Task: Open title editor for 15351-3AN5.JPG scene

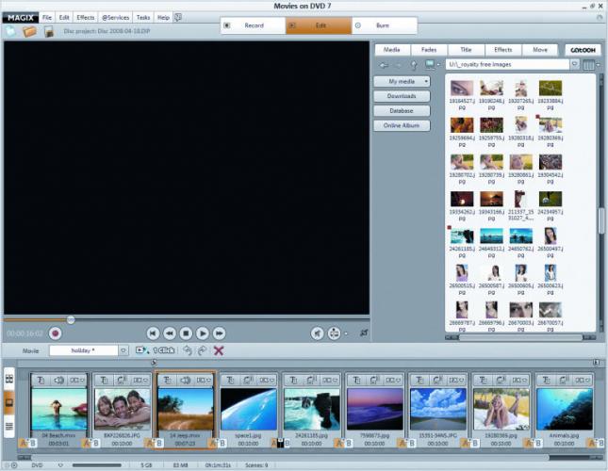Action: click(x=419, y=381)
